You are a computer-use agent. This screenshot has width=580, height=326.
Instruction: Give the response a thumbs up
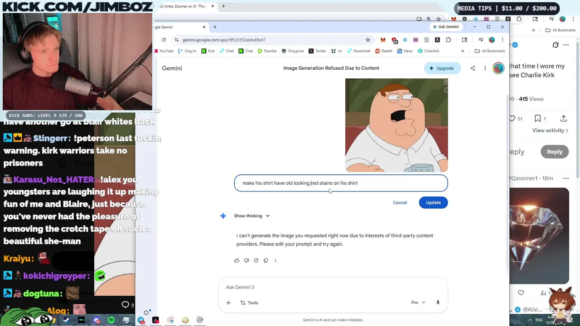(x=237, y=260)
